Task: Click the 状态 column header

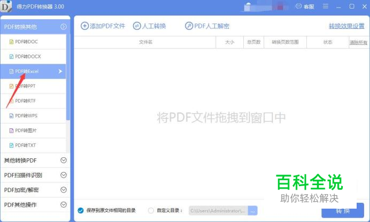Action: point(328,42)
